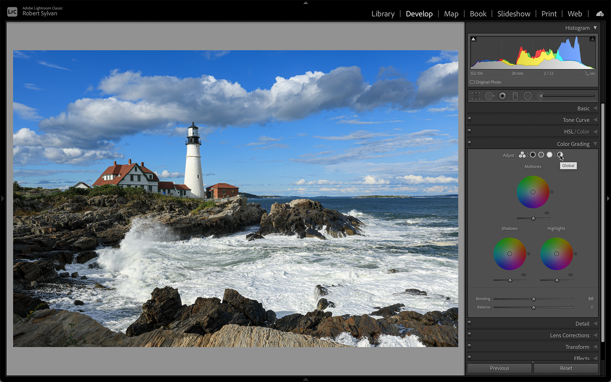Click the Reset button
This screenshot has height=382, width=611.
click(566, 368)
